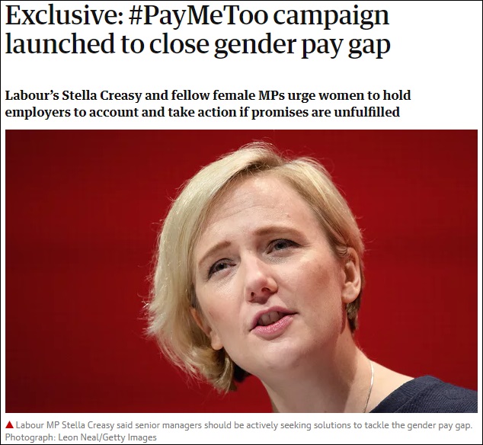Click the #PayMeToo hashtag in the headline
Screen dimensions: 483x445
[x=198, y=16]
